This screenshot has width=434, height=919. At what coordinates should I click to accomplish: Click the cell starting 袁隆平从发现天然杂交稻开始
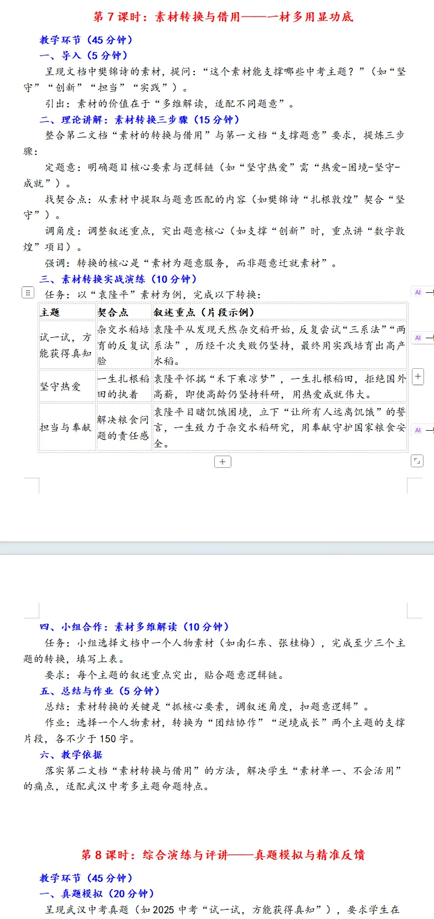(280, 345)
